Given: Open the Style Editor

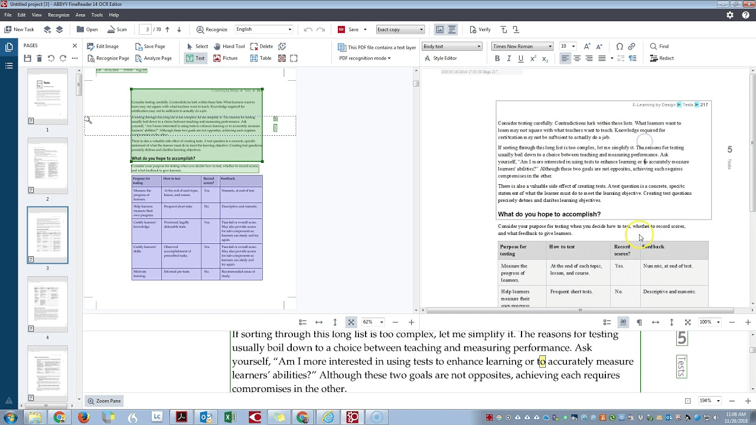Looking at the screenshot, I should 440,58.
